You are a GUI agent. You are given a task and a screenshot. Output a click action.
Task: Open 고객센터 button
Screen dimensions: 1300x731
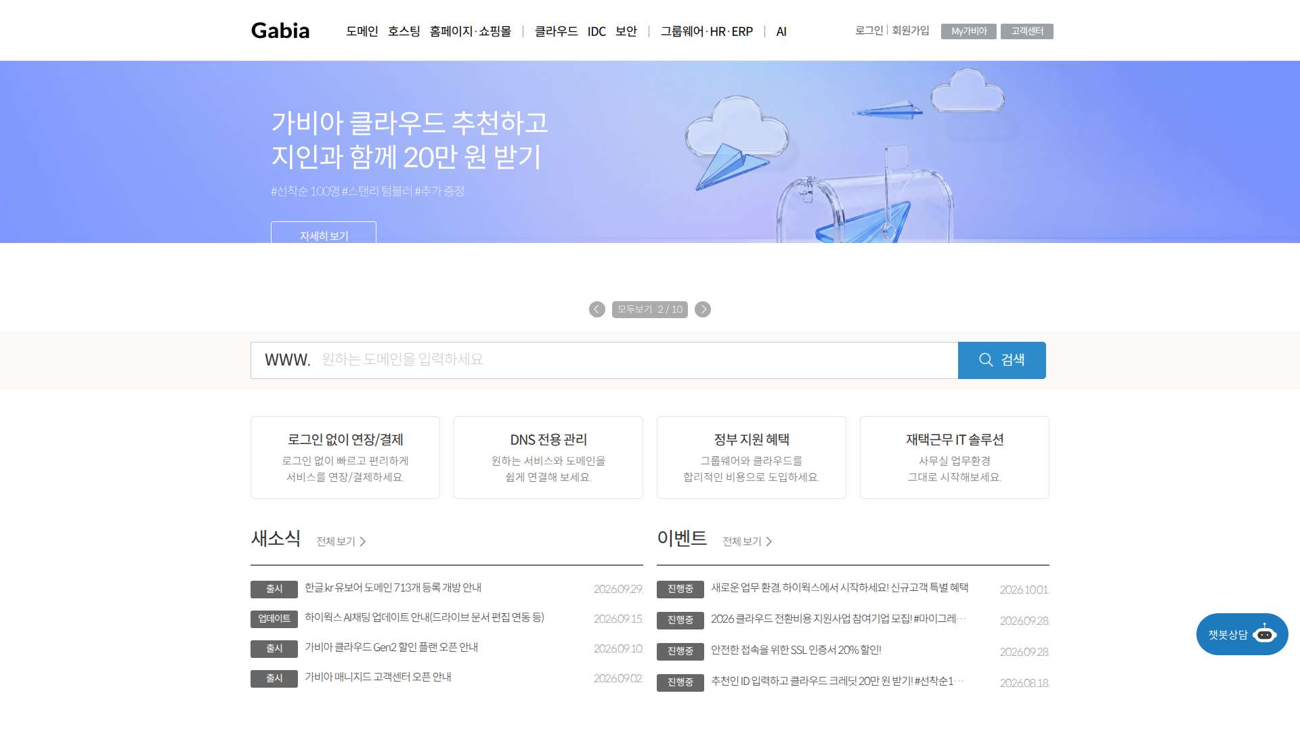click(1027, 31)
